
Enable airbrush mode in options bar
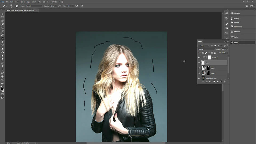point(77,6)
